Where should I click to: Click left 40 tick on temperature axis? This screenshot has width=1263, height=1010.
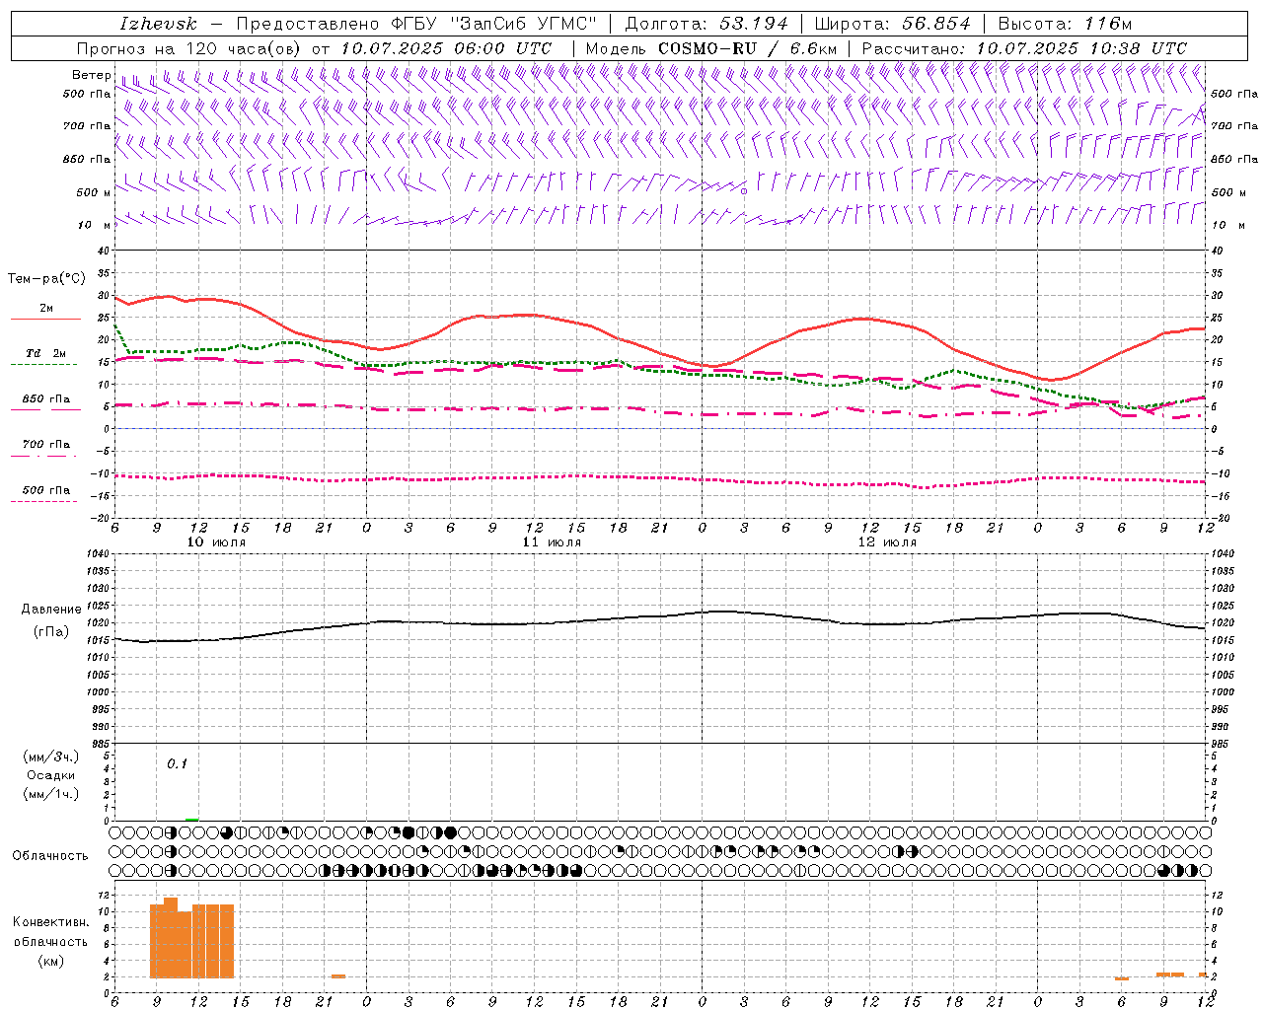tap(102, 251)
